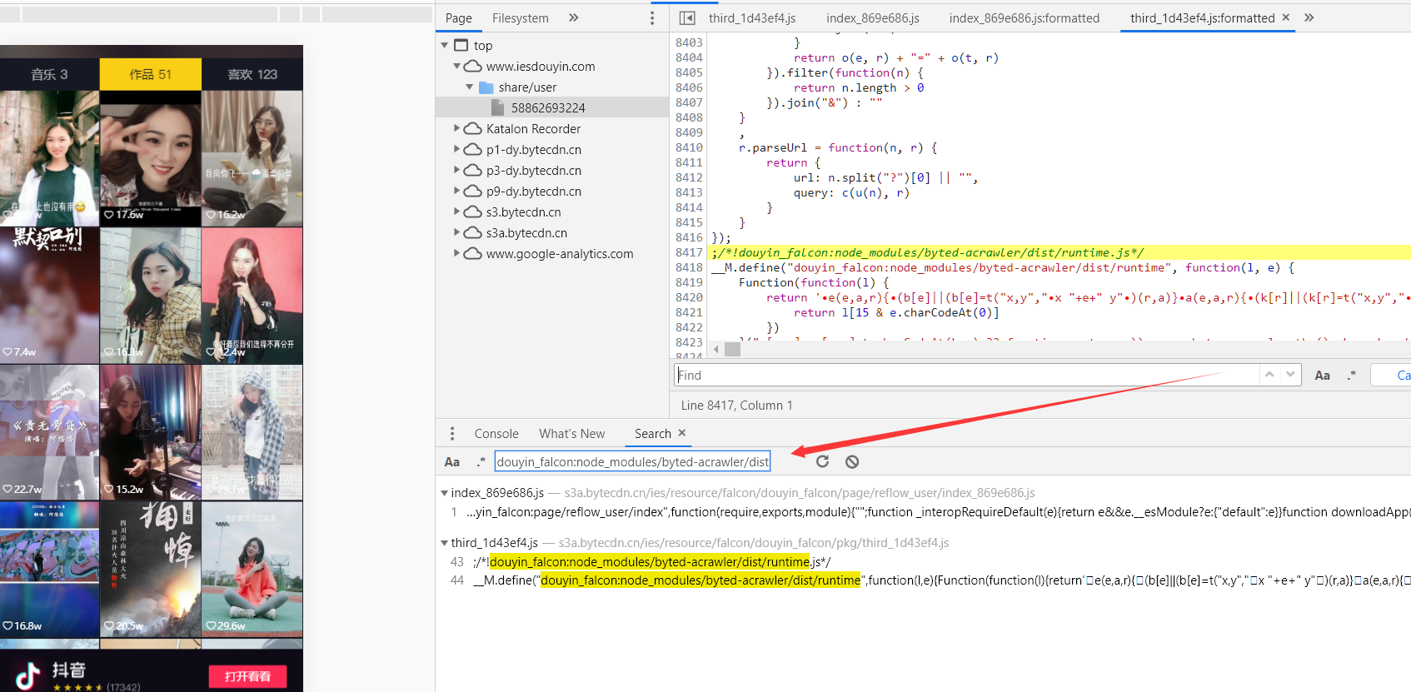
Task: Close the third_1d43ef4.js:formatted tab
Action: (x=1285, y=17)
